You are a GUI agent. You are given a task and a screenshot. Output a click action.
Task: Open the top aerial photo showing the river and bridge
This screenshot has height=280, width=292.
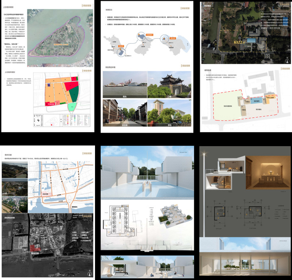tap(15, 170)
